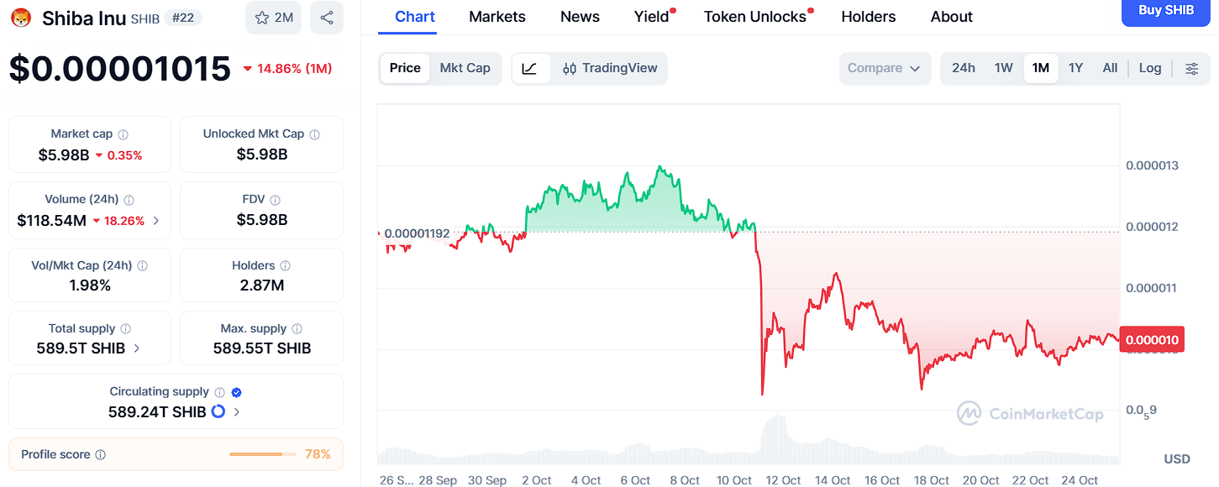The width and height of the screenshot is (1219, 487).
Task: Select the line chart icon
Action: coord(530,68)
